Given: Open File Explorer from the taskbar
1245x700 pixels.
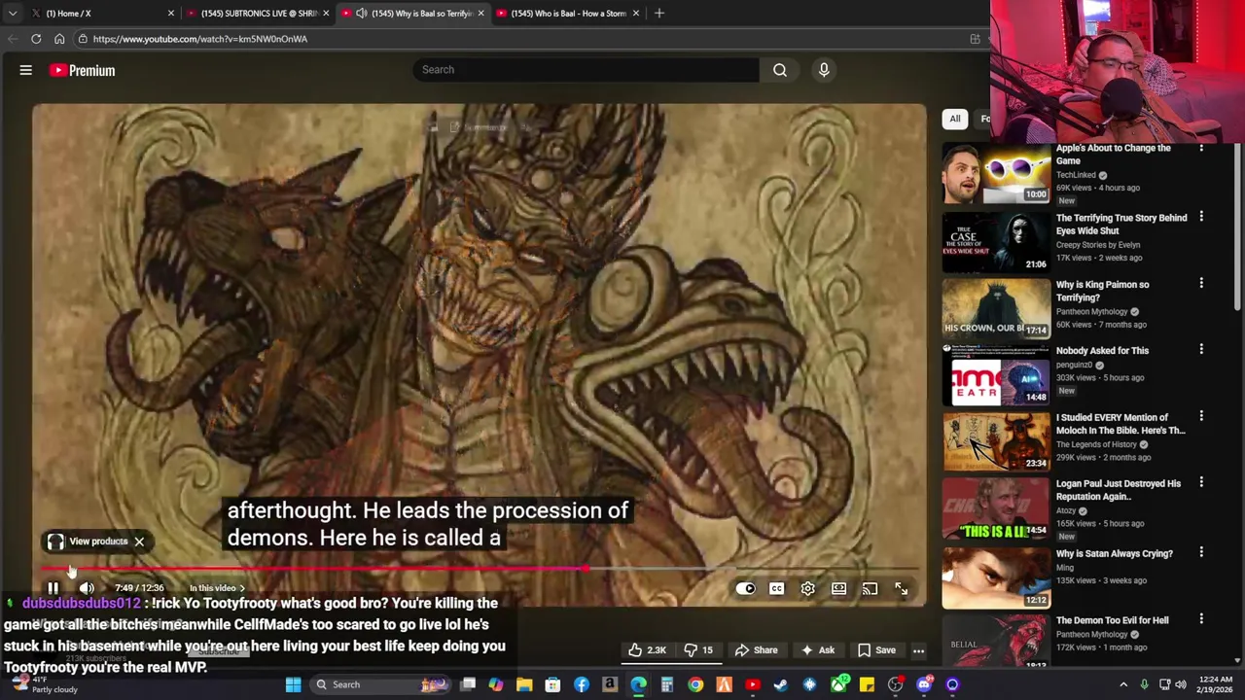Looking at the screenshot, I should click(524, 684).
